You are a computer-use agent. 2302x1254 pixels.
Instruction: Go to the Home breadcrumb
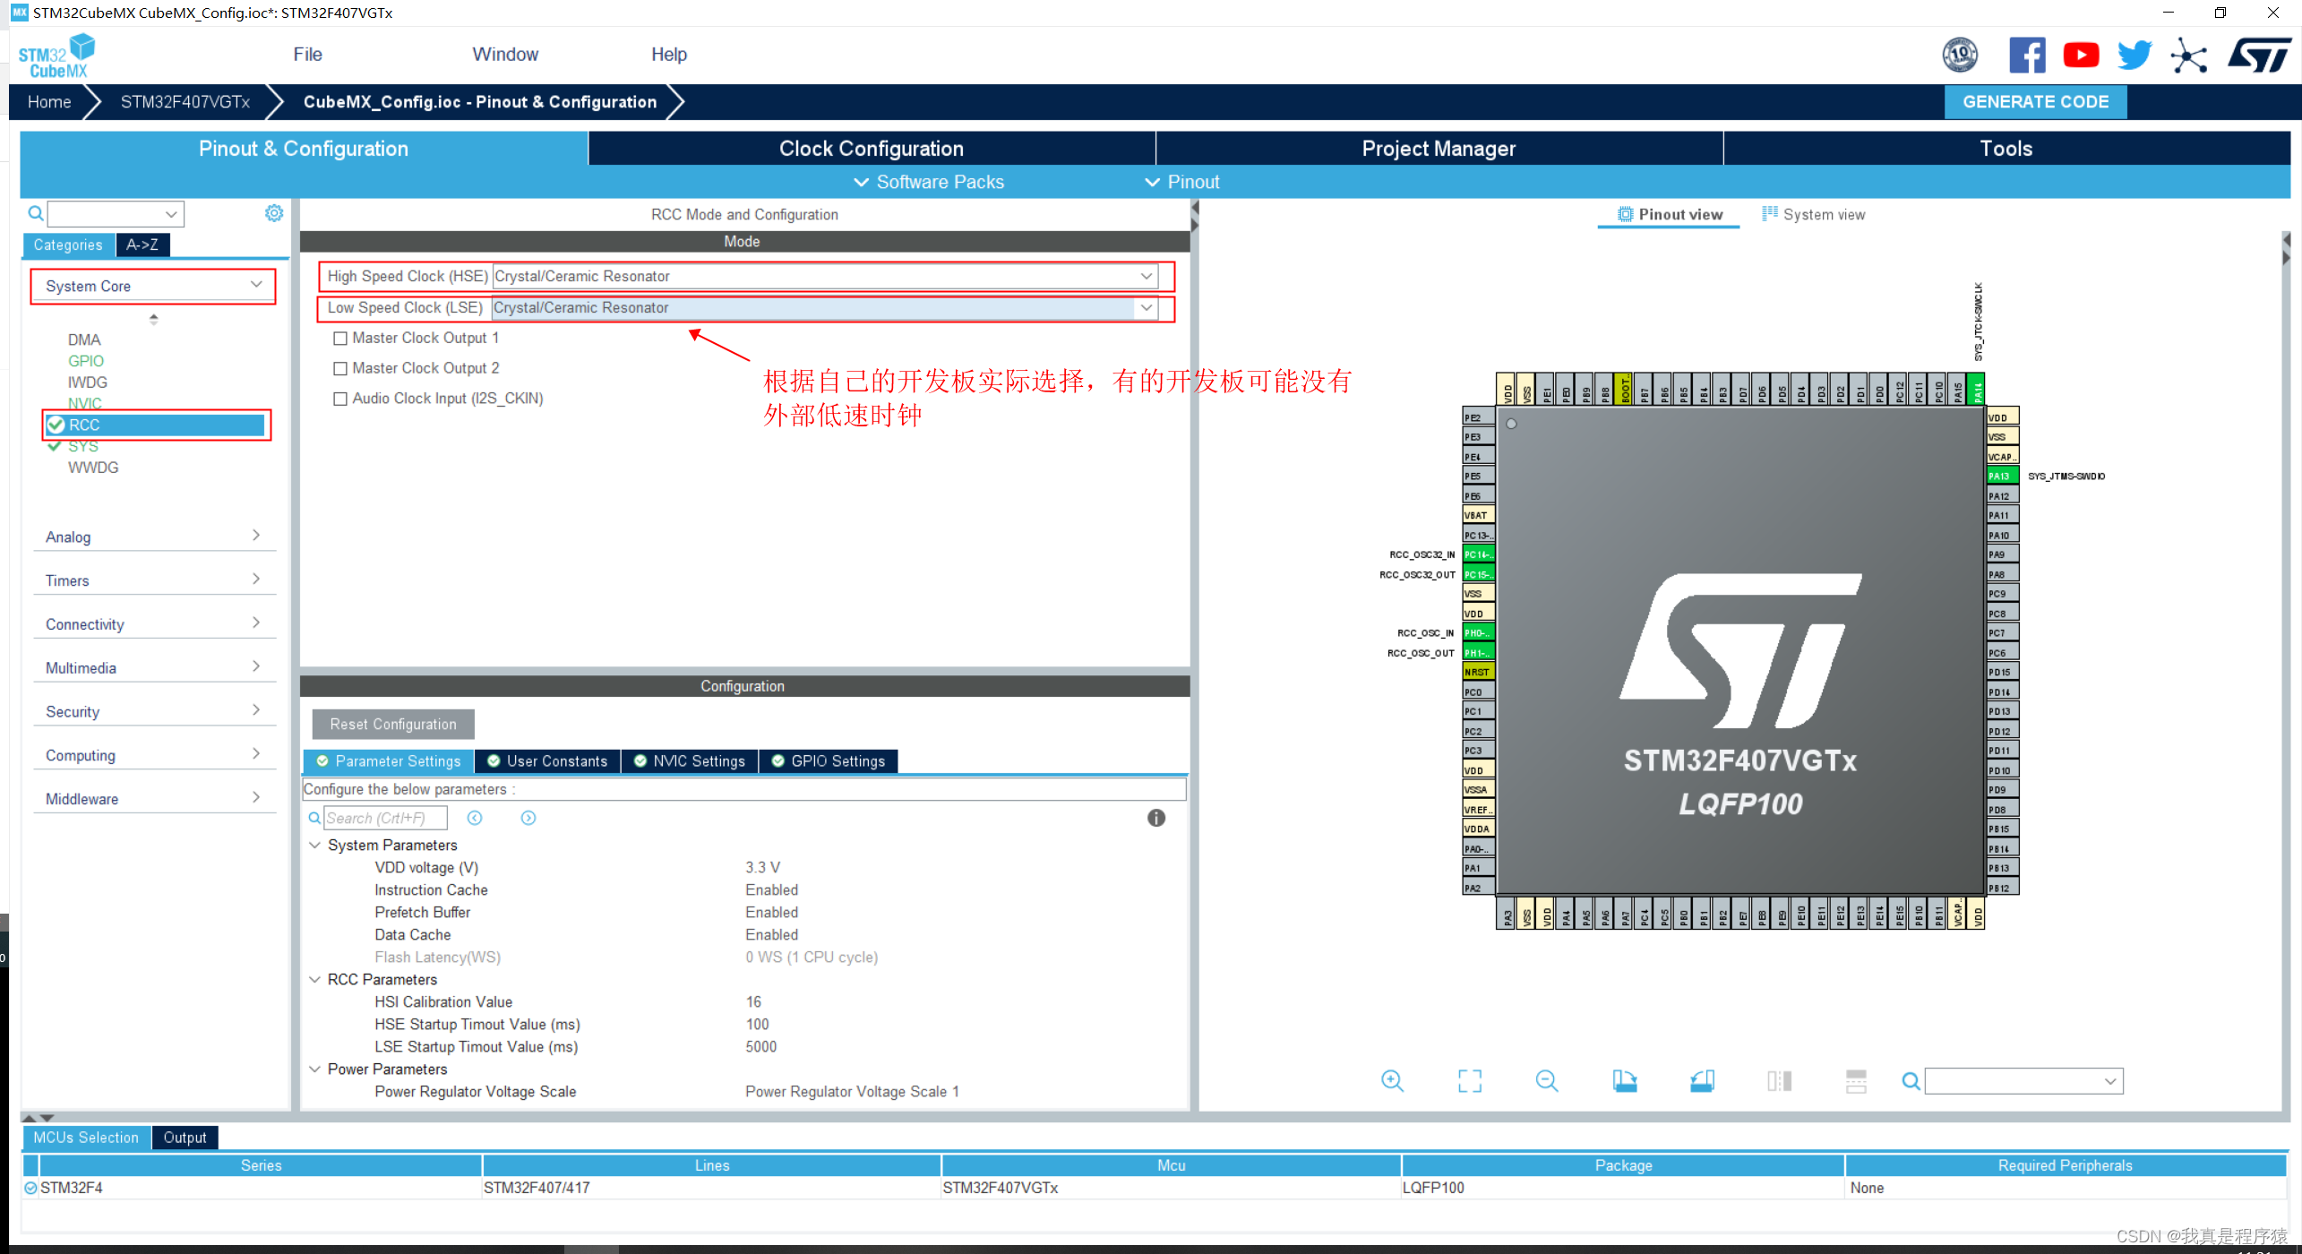tap(49, 102)
